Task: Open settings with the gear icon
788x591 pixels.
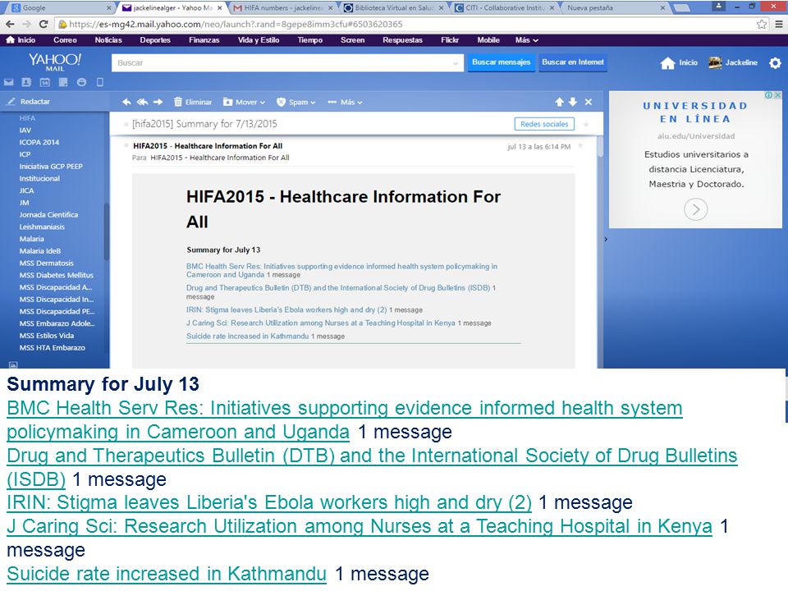Action: point(776,63)
